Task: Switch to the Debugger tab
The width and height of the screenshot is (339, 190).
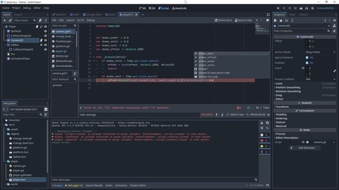Action: pos(74,185)
